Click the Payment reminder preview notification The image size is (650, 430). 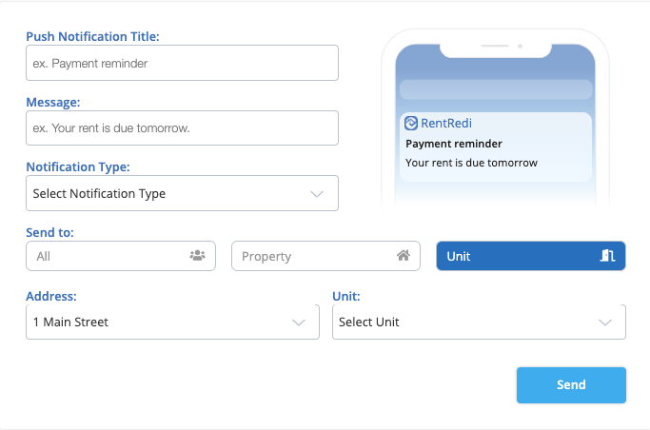[495, 146]
